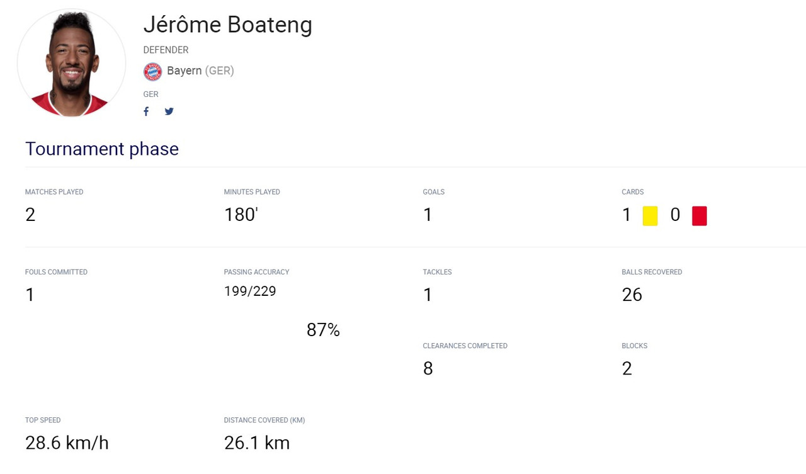Click the DEFENDER position label
Screen dimensions: 806x474
coord(166,50)
